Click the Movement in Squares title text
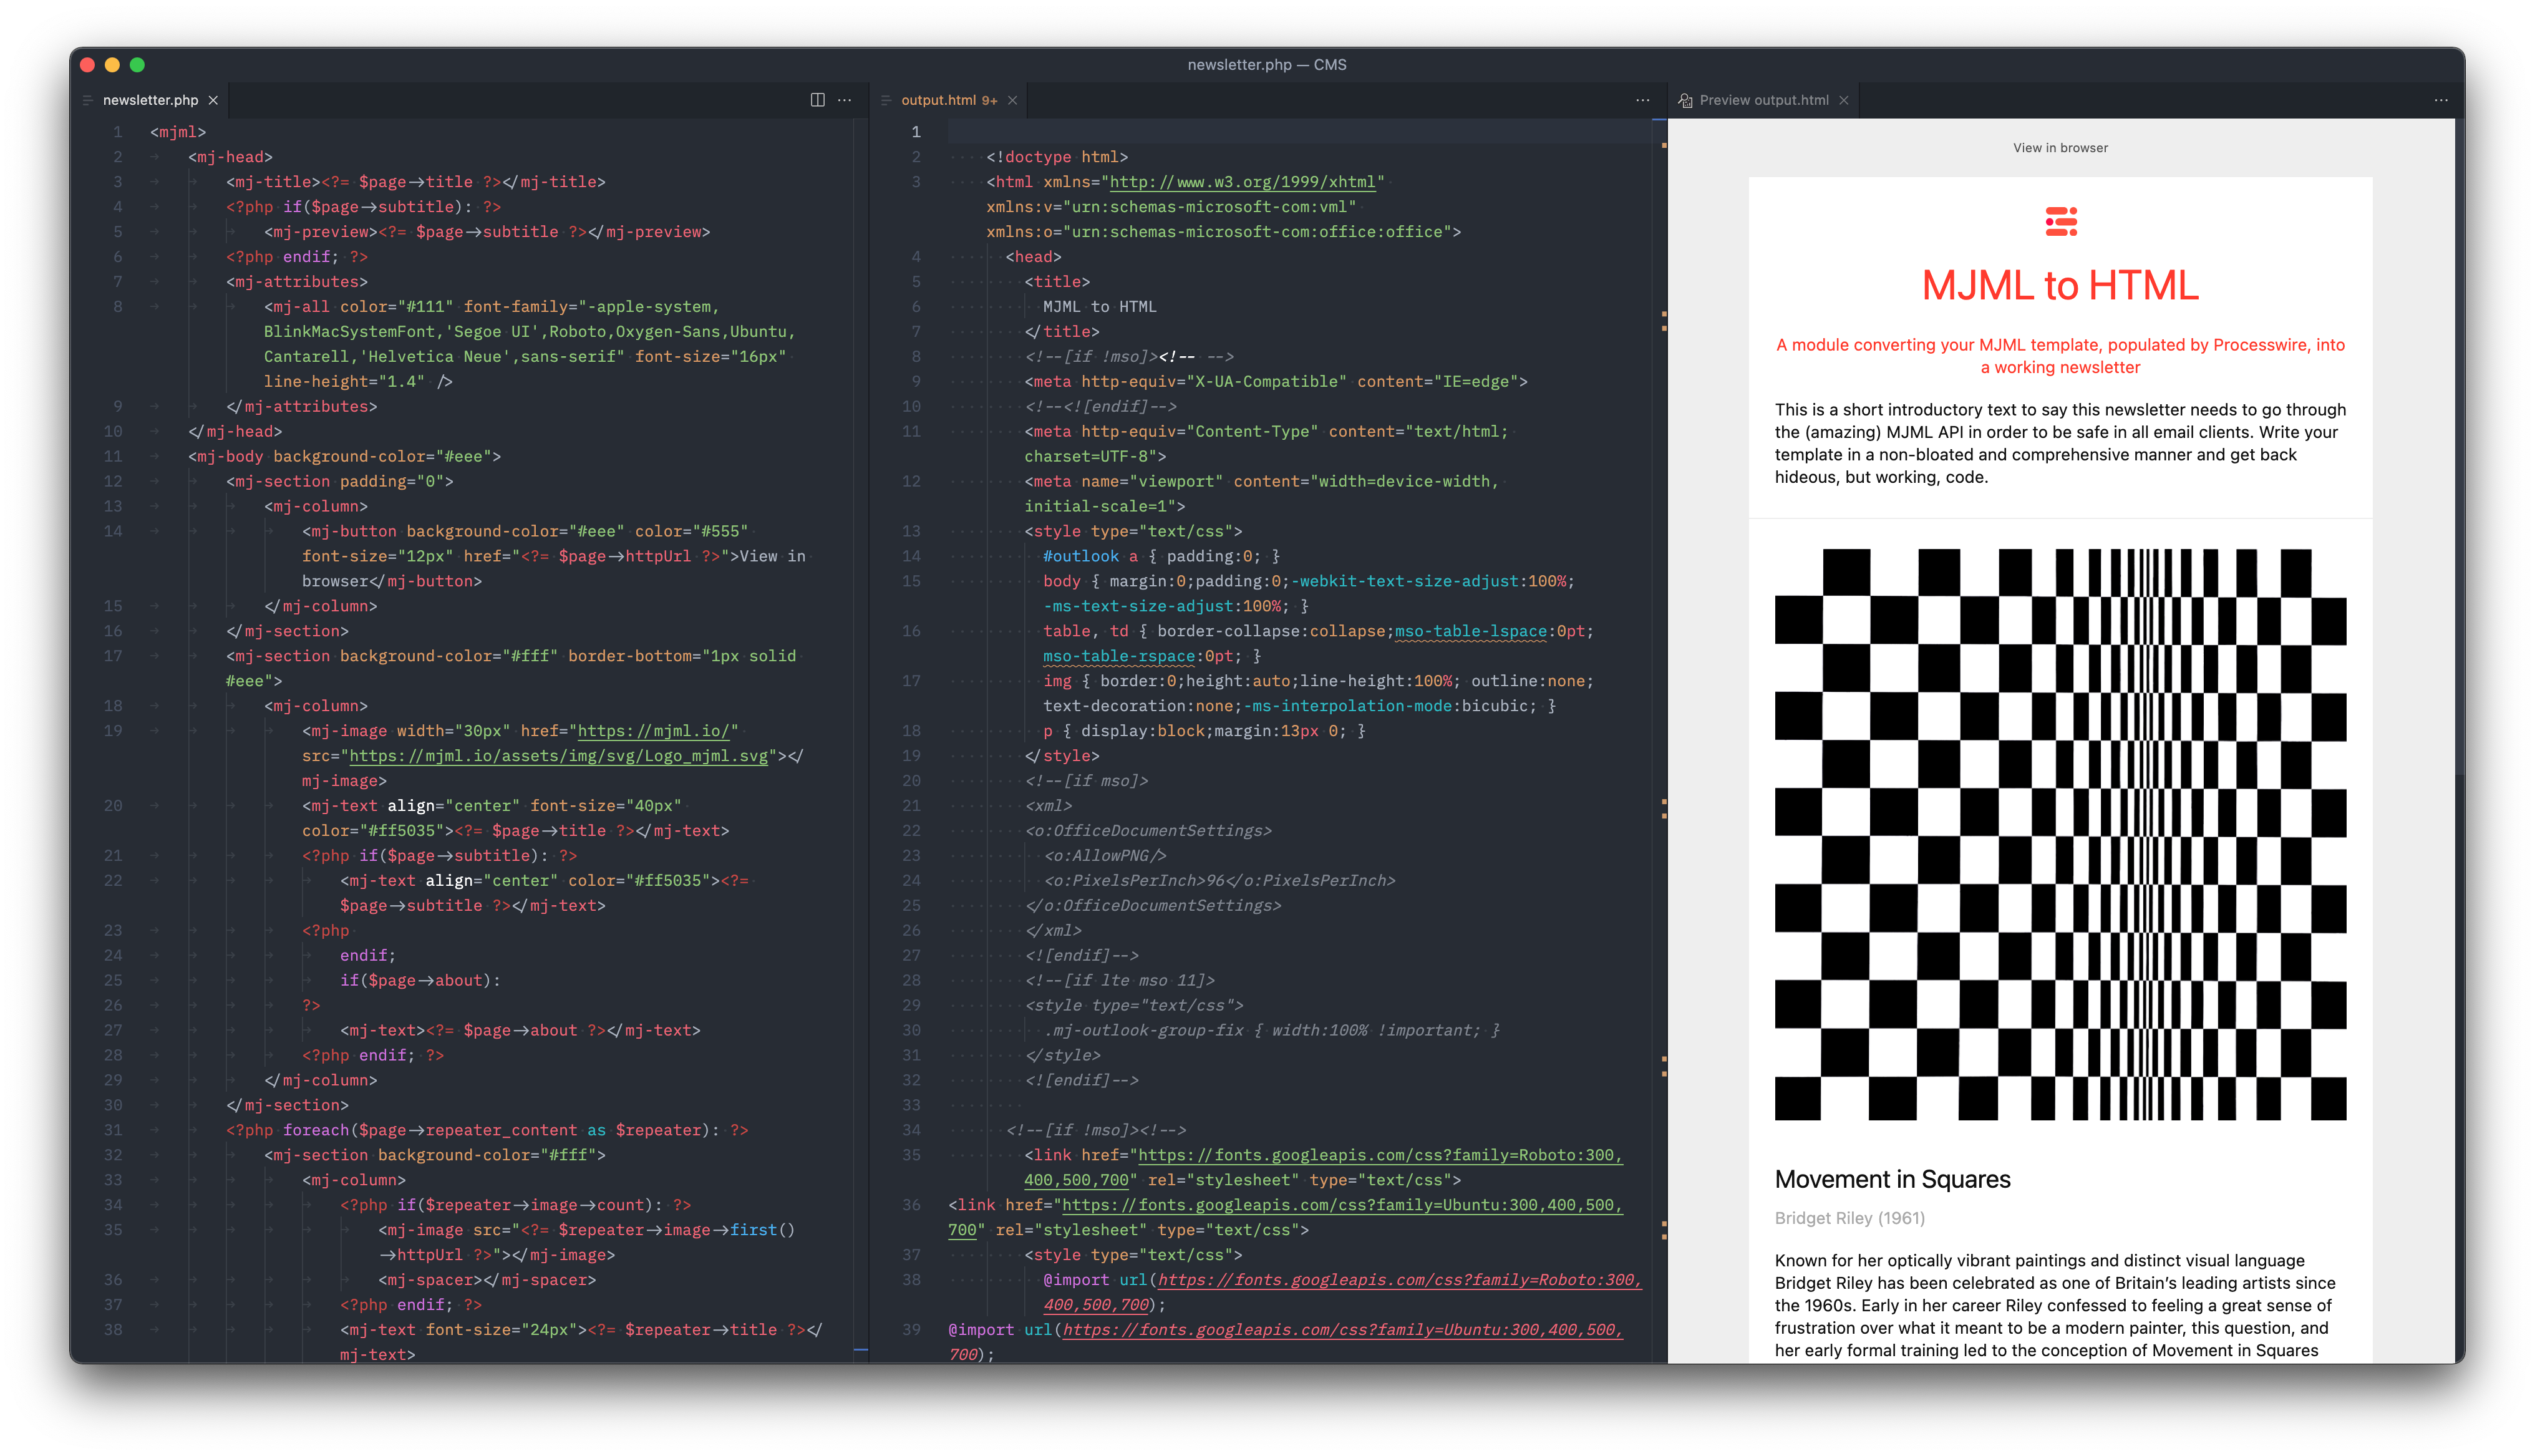2535x1456 pixels. tap(1893, 1179)
